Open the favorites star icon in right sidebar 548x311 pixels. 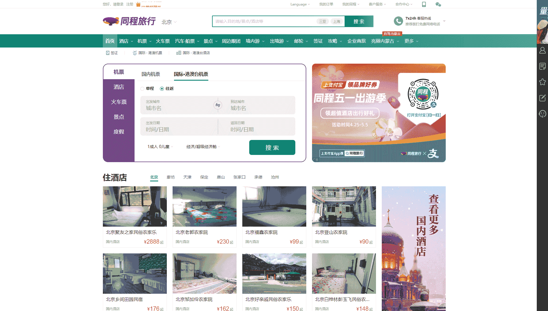click(543, 82)
